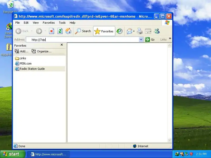Print the page with printer icon
The width and height of the screenshot is (211, 158).
(x=140, y=31)
